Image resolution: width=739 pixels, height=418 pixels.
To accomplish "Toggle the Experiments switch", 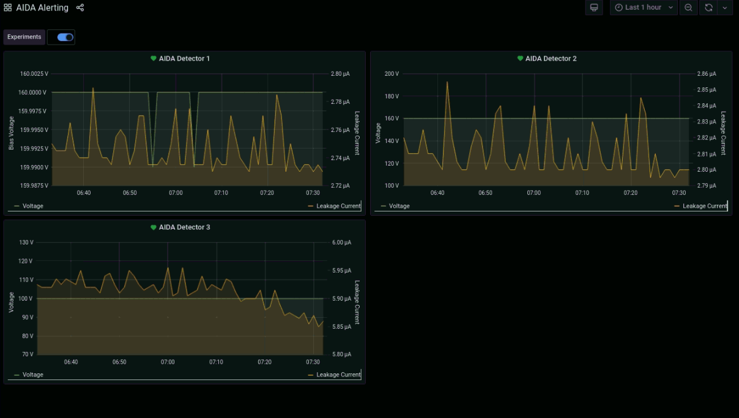I will [65, 37].
